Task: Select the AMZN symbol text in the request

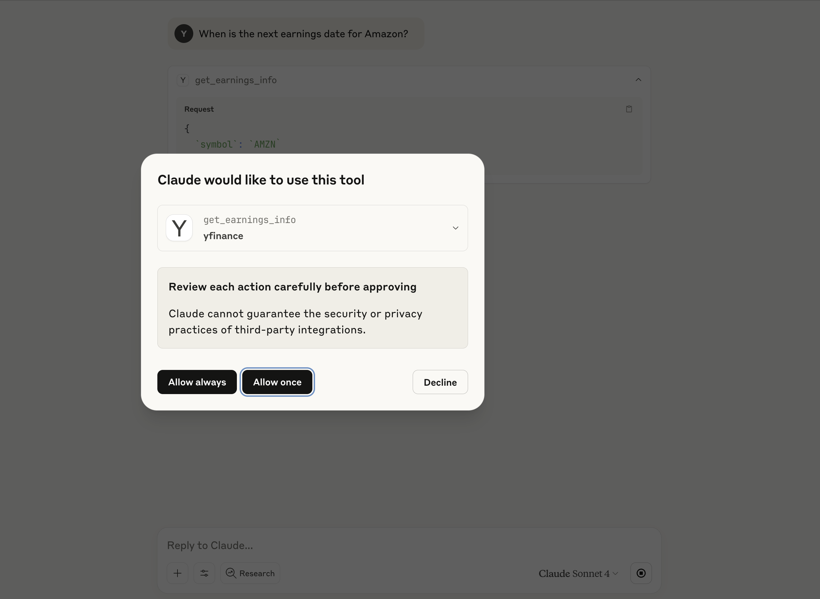Action: tap(264, 144)
